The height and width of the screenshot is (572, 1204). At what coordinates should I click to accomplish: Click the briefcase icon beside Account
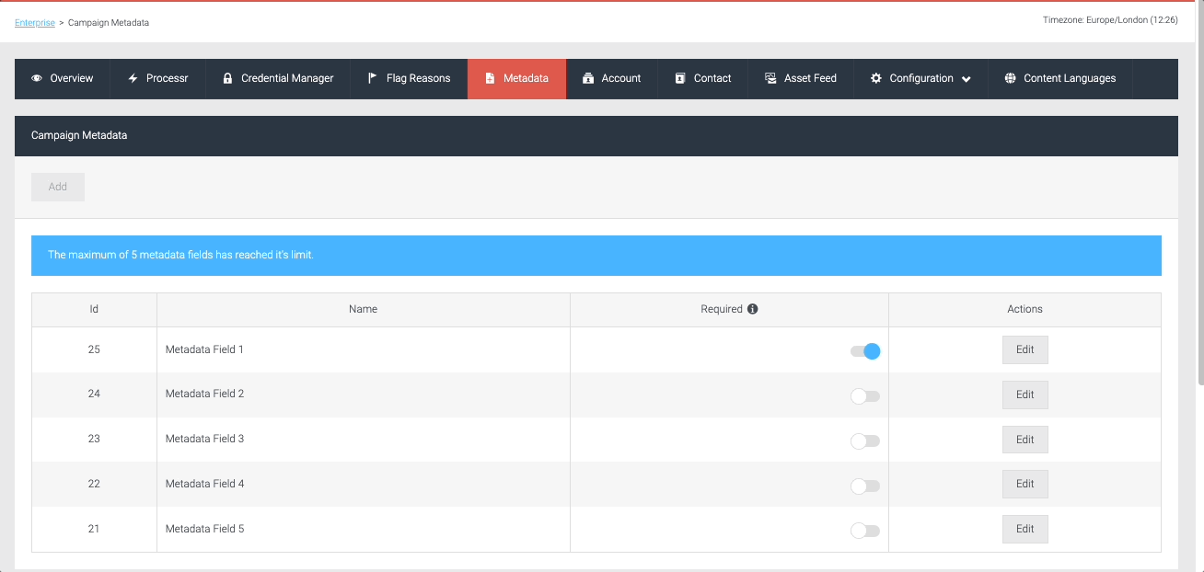coord(588,79)
